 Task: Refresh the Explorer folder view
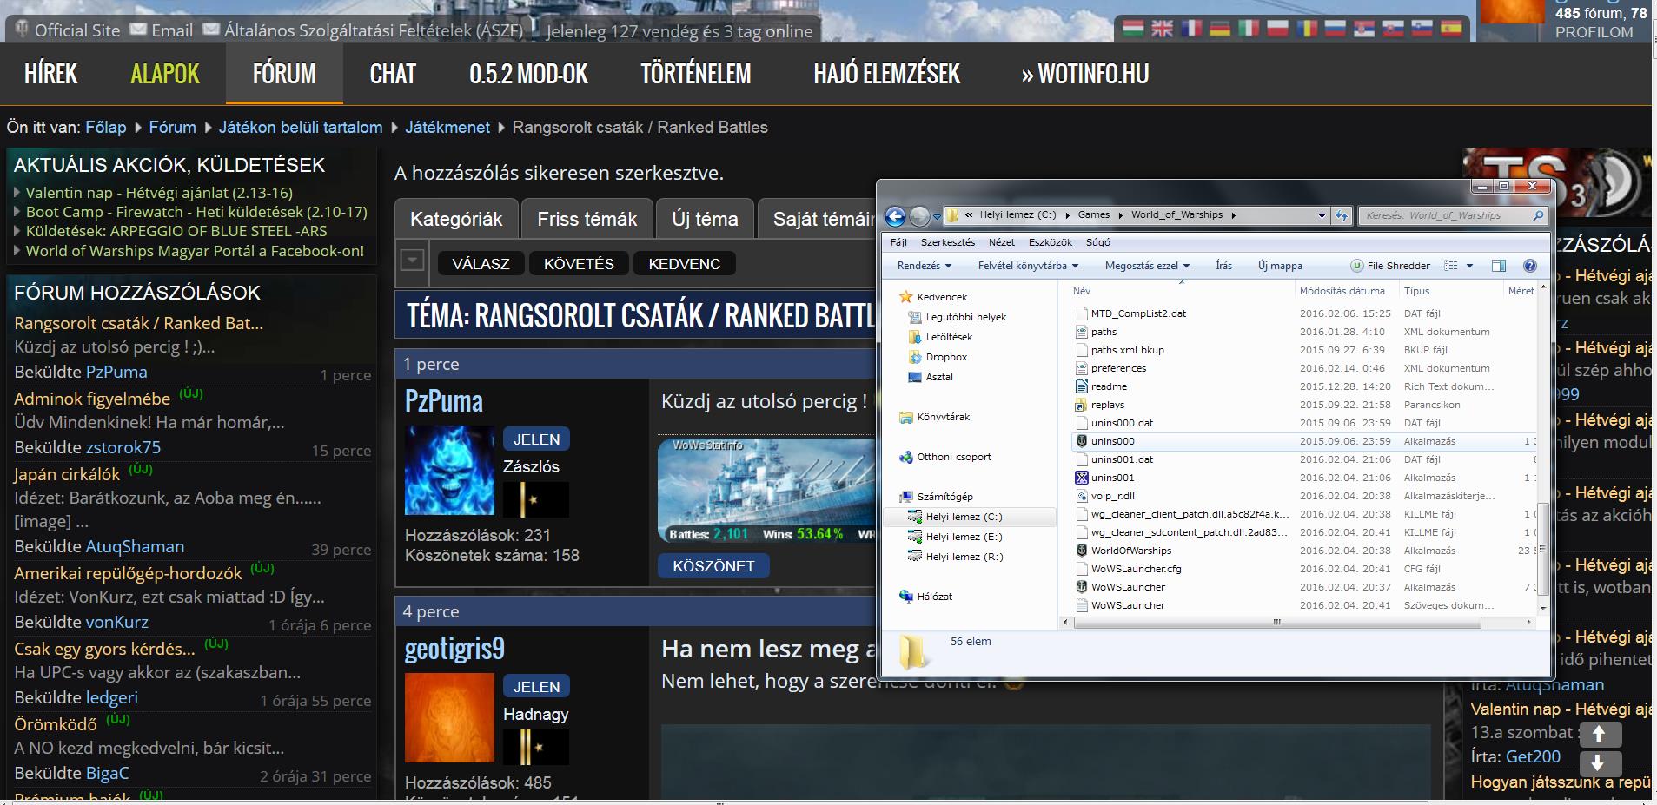pos(1342,215)
